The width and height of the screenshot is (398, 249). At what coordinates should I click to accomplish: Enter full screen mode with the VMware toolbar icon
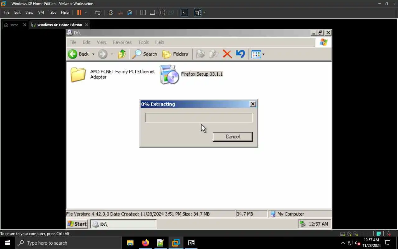[162, 12]
